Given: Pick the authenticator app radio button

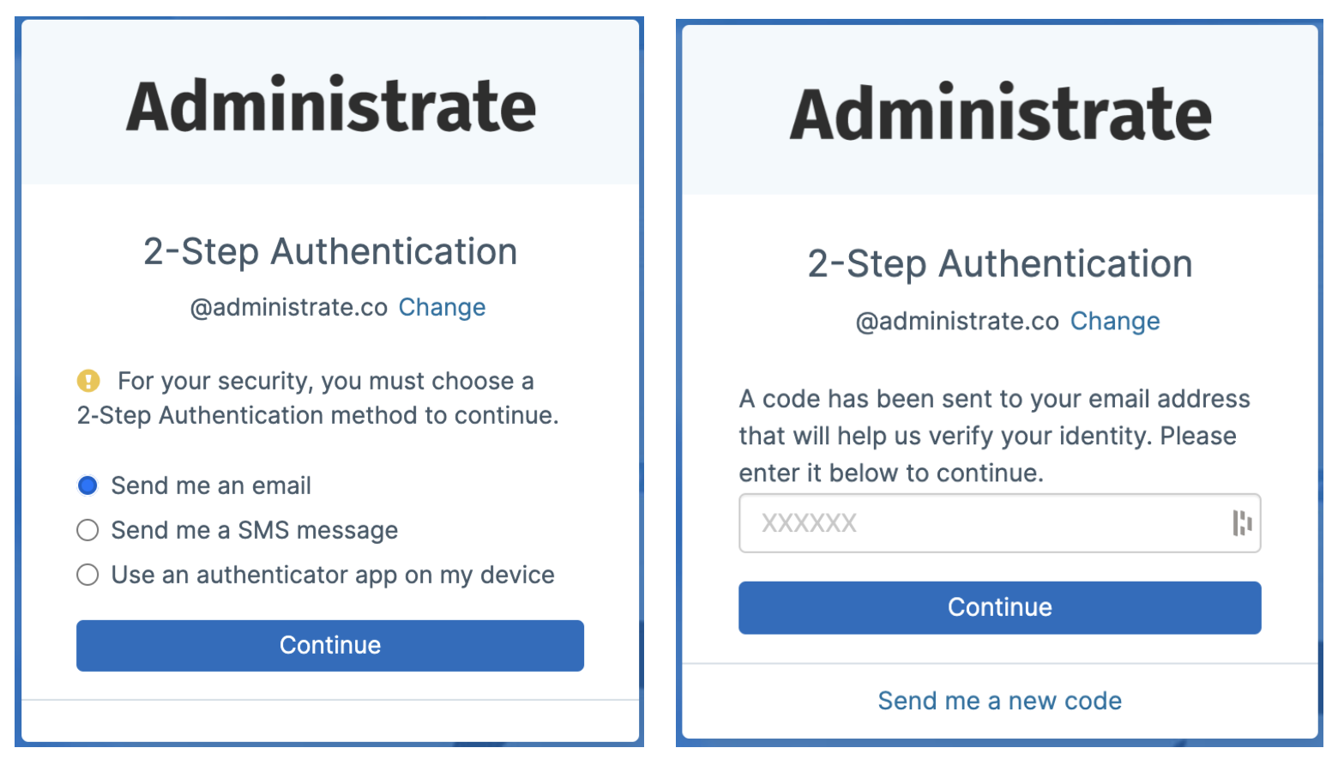Looking at the screenshot, I should pyautogui.click(x=87, y=575).
